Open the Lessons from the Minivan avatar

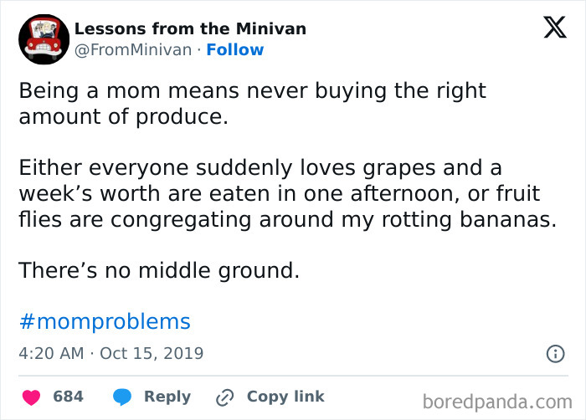pyautogui.click(x=44, y=38)
